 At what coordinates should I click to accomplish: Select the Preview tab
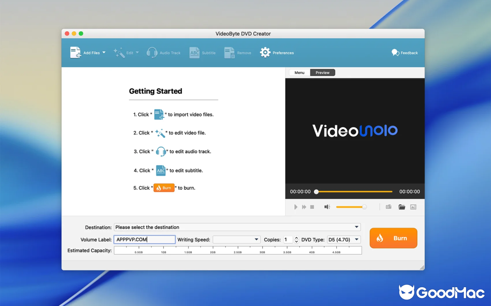click(x=322, y=72)
